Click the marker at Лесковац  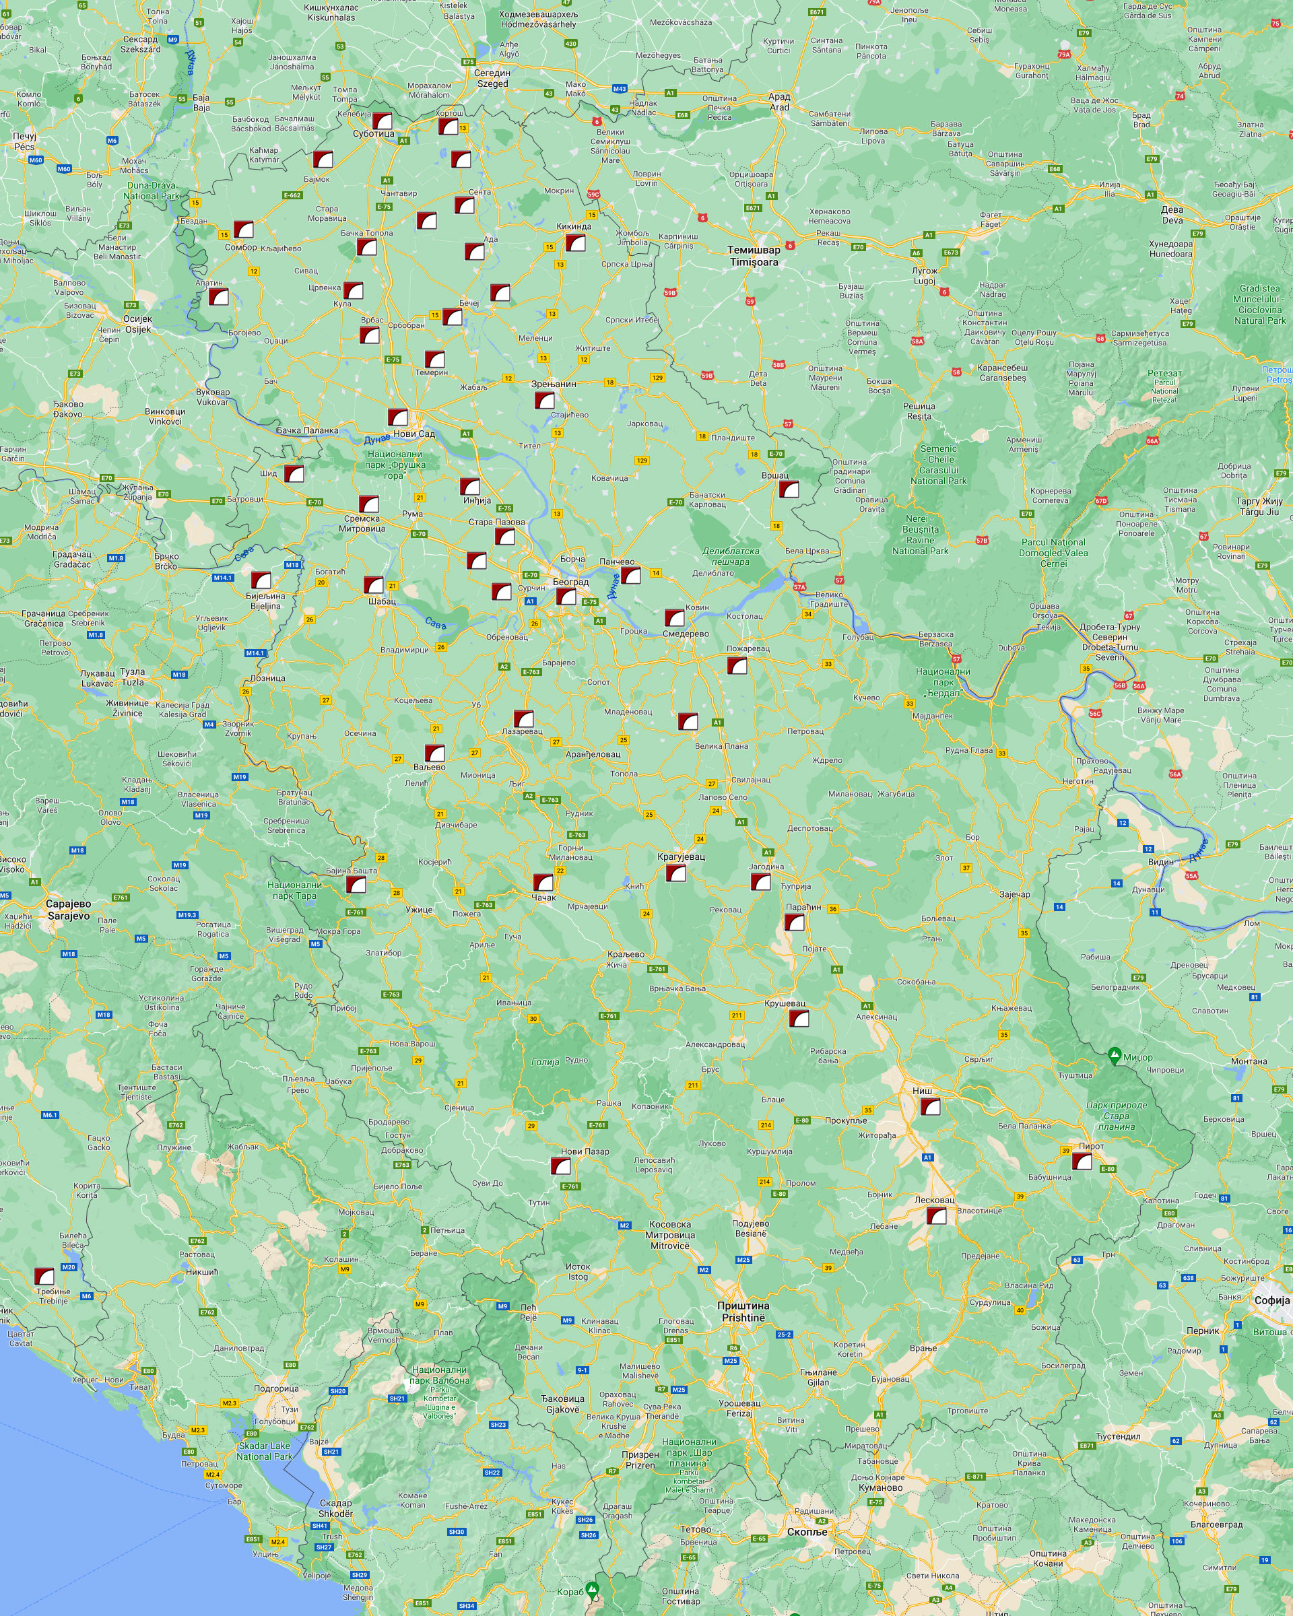tap(936, 1216)
